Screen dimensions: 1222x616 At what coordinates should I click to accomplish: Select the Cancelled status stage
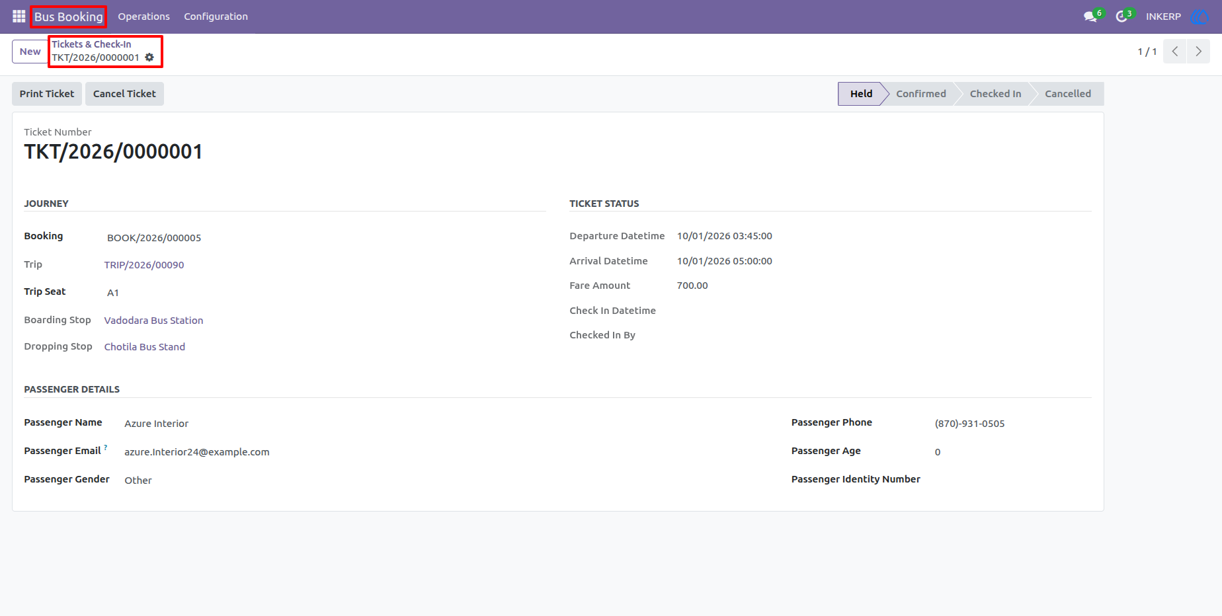(1067, 94)
